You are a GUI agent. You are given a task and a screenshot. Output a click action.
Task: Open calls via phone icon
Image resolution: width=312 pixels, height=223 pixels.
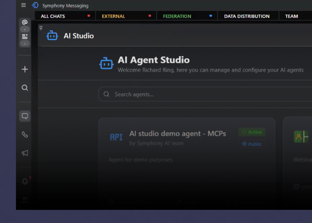click(25, 135)
